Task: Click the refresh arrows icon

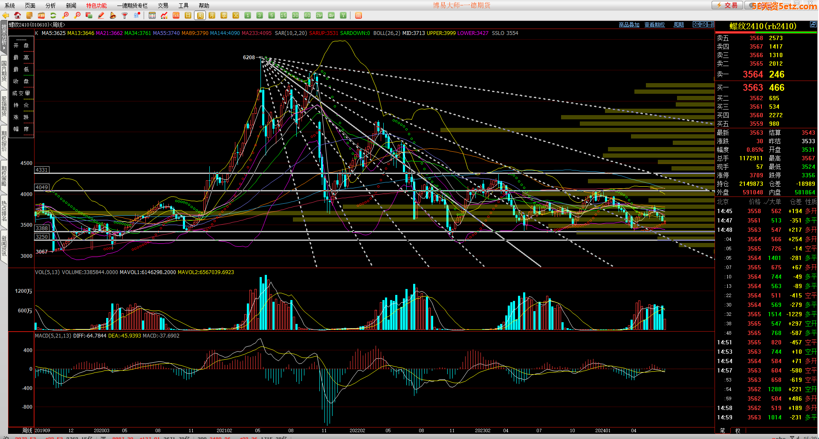Action: point(53,15)
